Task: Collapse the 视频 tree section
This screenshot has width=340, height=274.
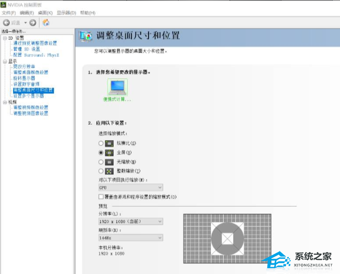Action: pos(5,102)
